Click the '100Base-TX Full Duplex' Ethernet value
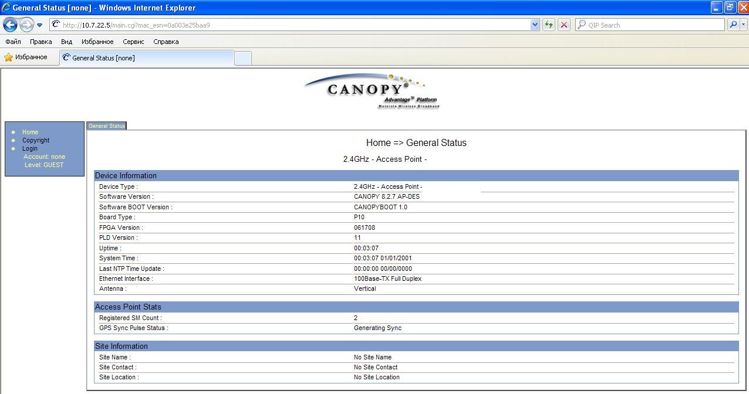749x394 pixels. (387, 278)
